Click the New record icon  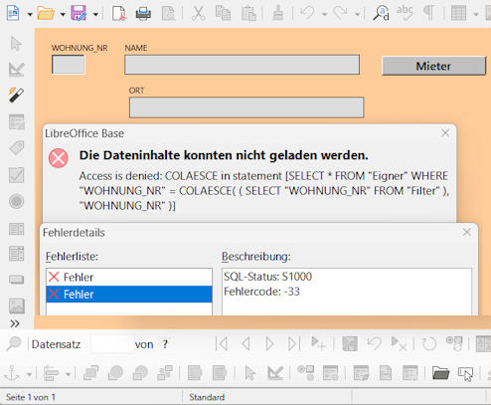318,343
